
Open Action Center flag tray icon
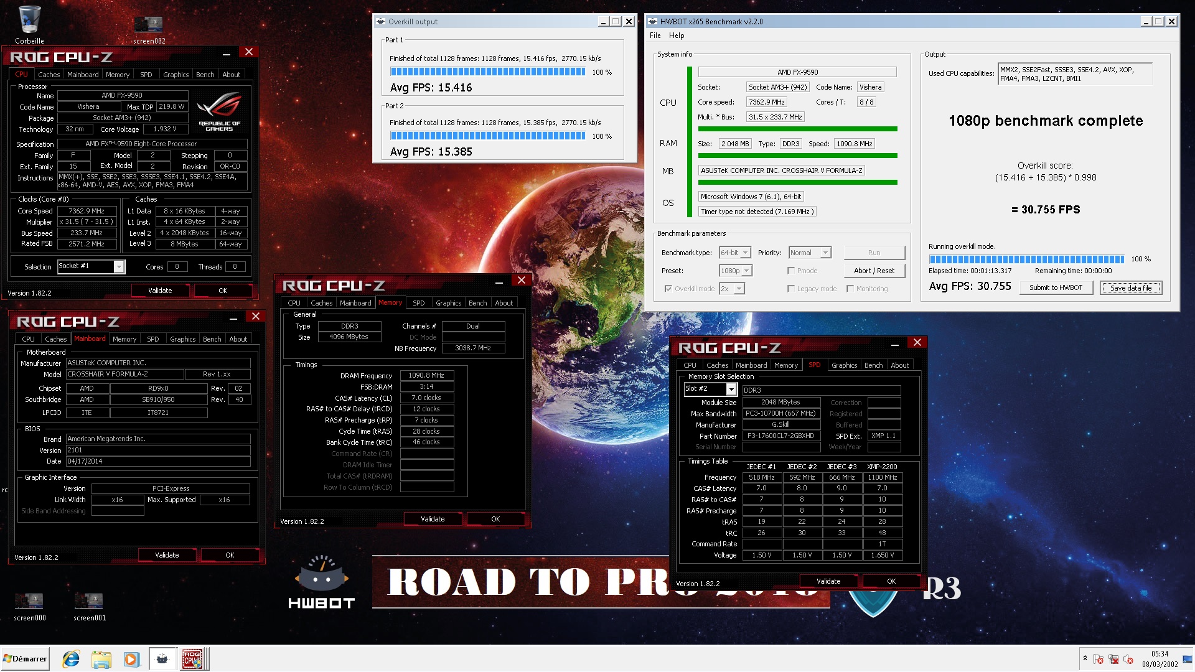coord(1099,660)
